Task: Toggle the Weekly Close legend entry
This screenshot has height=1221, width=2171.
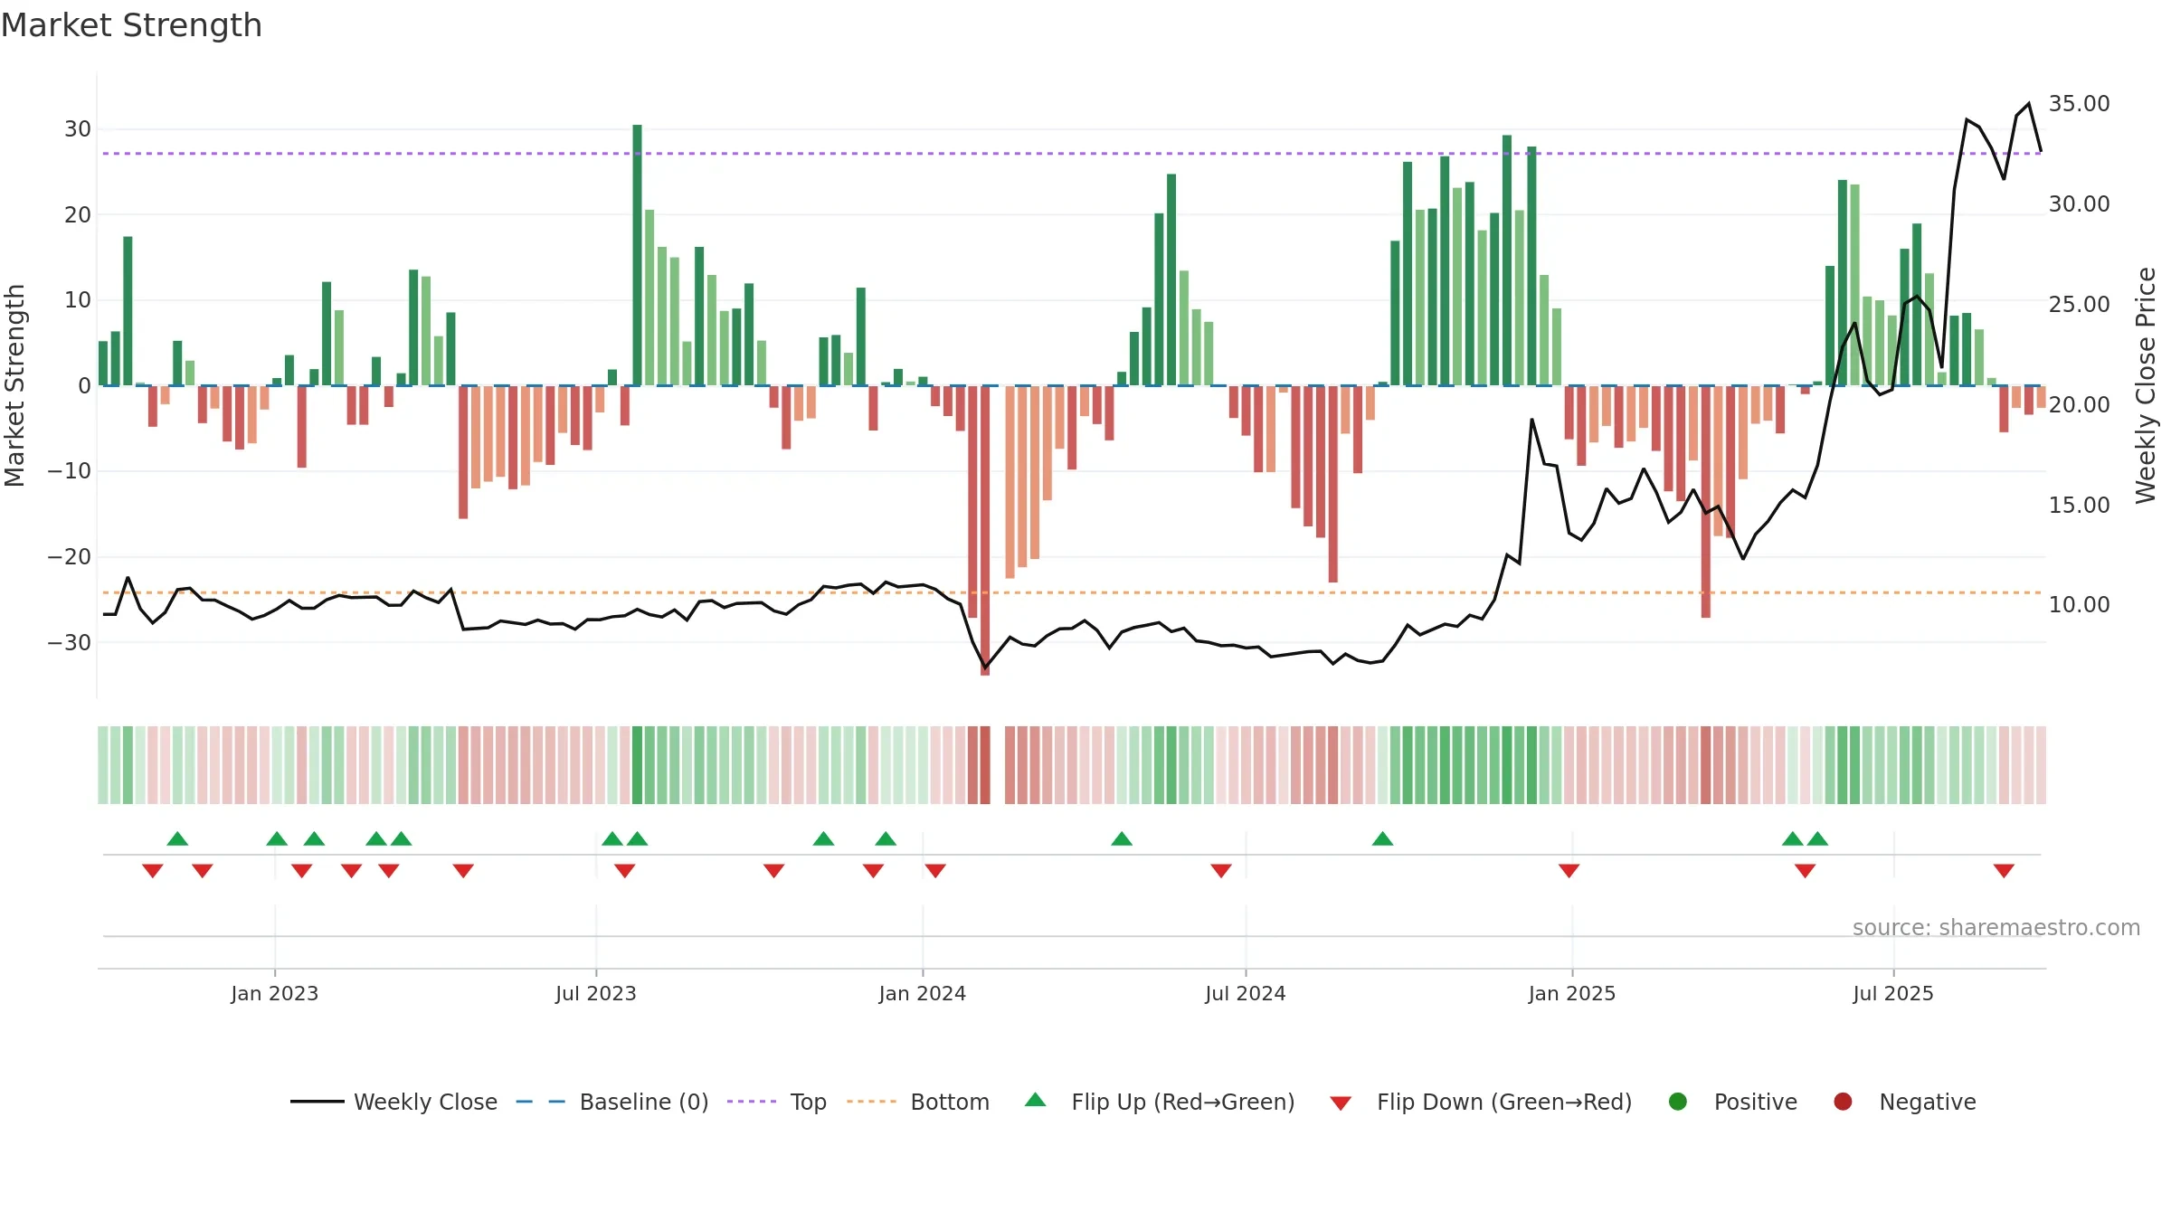Action: coord(393,1102)
